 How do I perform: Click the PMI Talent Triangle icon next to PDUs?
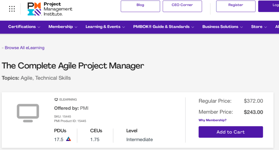[x=68, y=139]
